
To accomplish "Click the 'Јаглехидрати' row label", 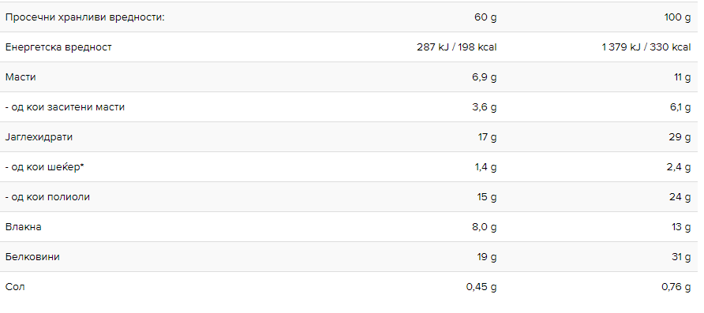I will [x=39, y=137].
